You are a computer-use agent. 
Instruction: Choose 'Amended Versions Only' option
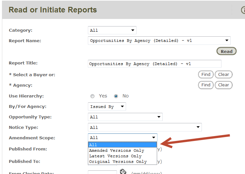point(122,150)
